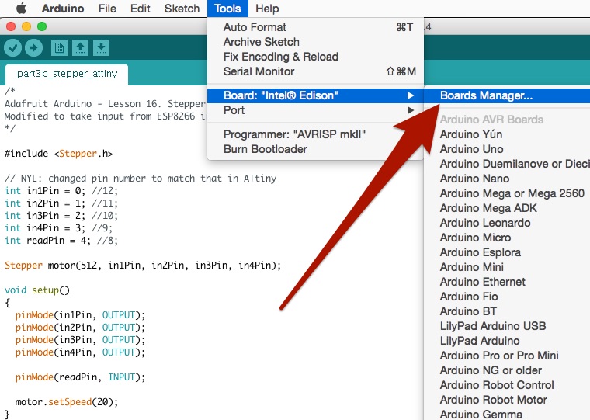Viewport: 590px width, 420px height.
Task: Open the Sketch menu
Action: (182, 9)
